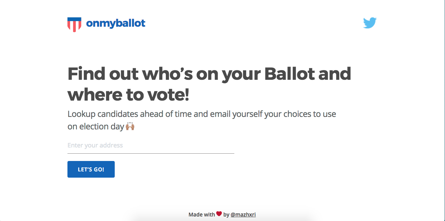
Task: Click the 'Made with' footer text
Action: click(202, 214)
